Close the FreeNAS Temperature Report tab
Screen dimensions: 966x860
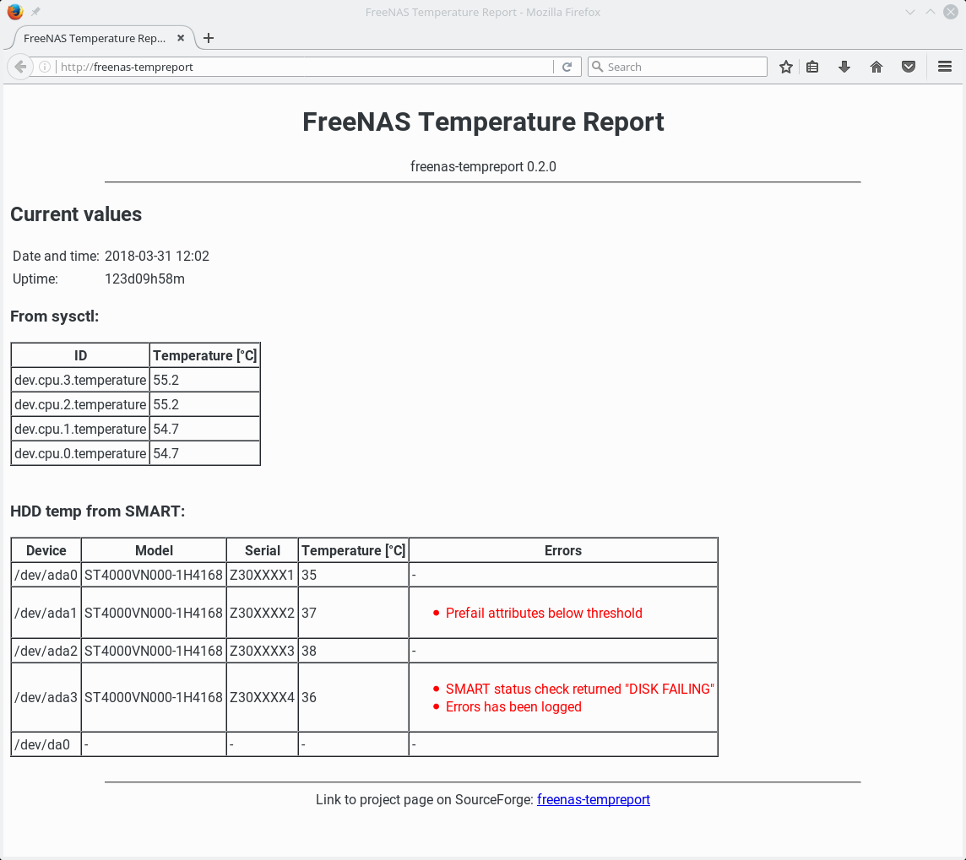pyautogui.click(x=181, y=38)
